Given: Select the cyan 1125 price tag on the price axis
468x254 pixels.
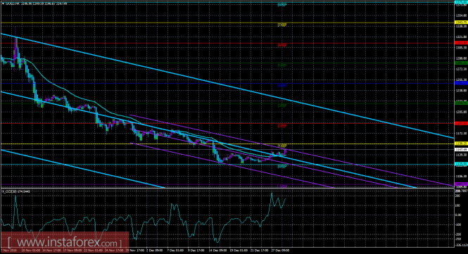Looking at the screenshot, I should tap(460, 164).
